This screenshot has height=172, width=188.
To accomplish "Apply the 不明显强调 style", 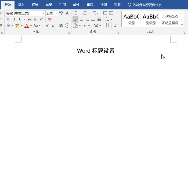I will click(170, 19).
